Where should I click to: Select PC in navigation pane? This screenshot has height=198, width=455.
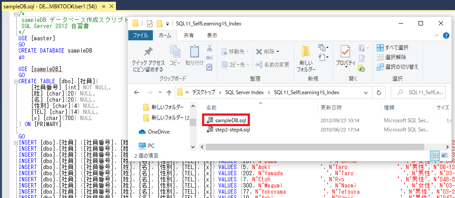click(147, 145)
